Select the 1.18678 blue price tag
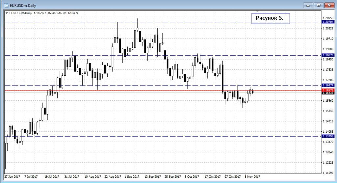The image size is (337, 183). [x=327, y=56]
